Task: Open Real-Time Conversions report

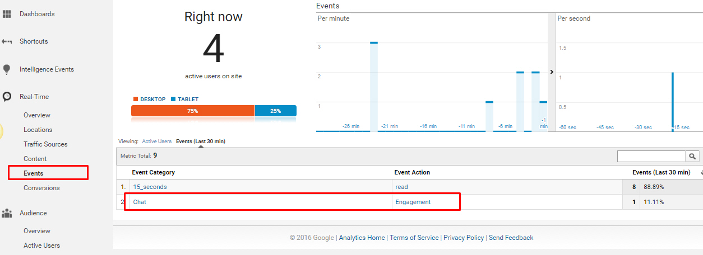Action: 41,188
